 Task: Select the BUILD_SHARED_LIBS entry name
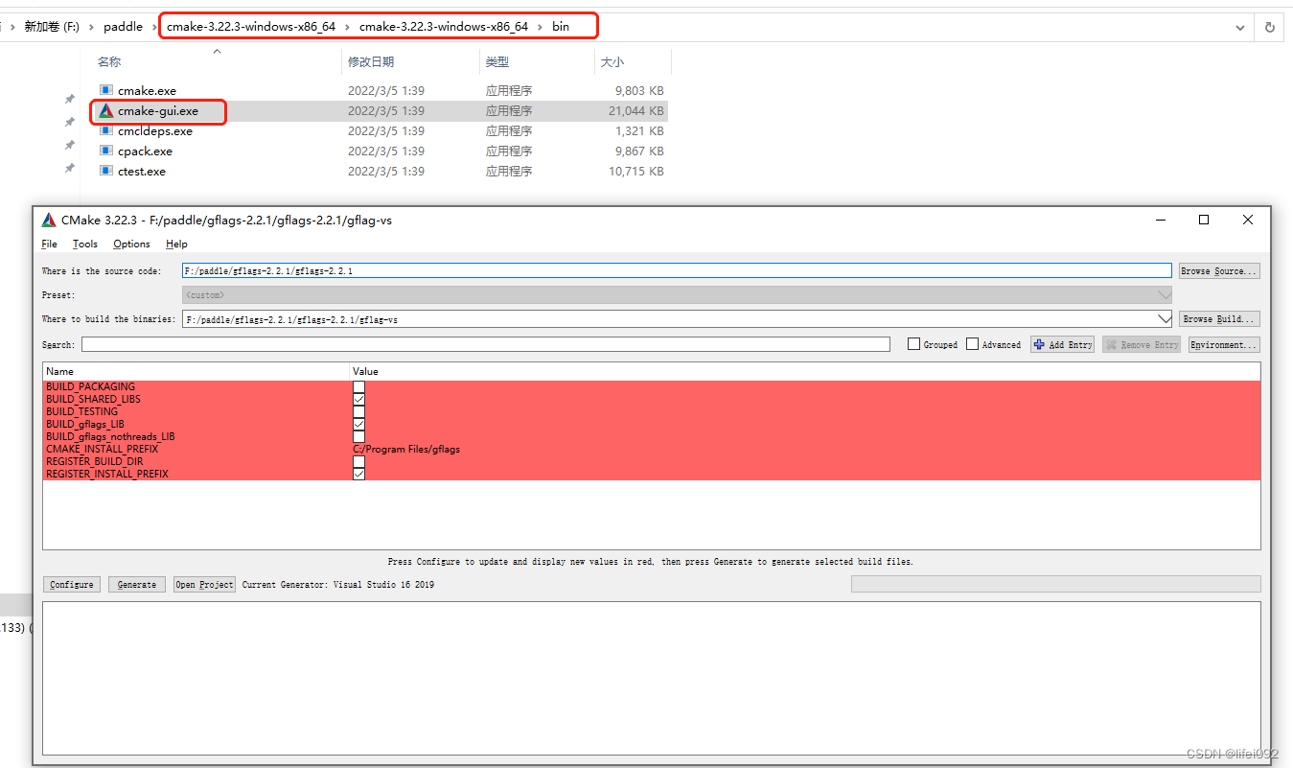(x=94, y=399)
